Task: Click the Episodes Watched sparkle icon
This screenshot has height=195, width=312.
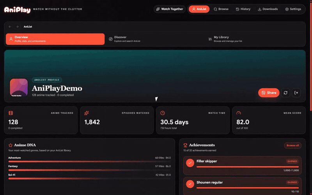Action: coord(87,113)
